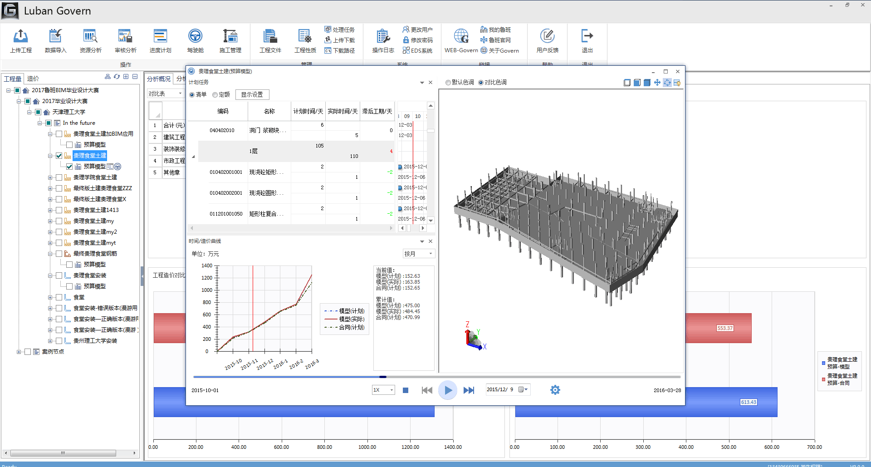This screenshot has height=467, width=871.
Task: Open the list with lightbulb display settings icon
Action: [x=677, y=83]
